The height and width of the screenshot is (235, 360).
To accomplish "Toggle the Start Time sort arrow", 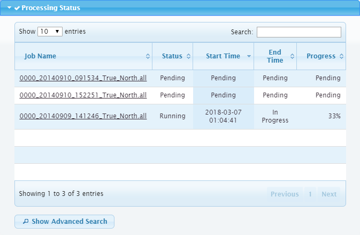I will [x=249, y=56].
